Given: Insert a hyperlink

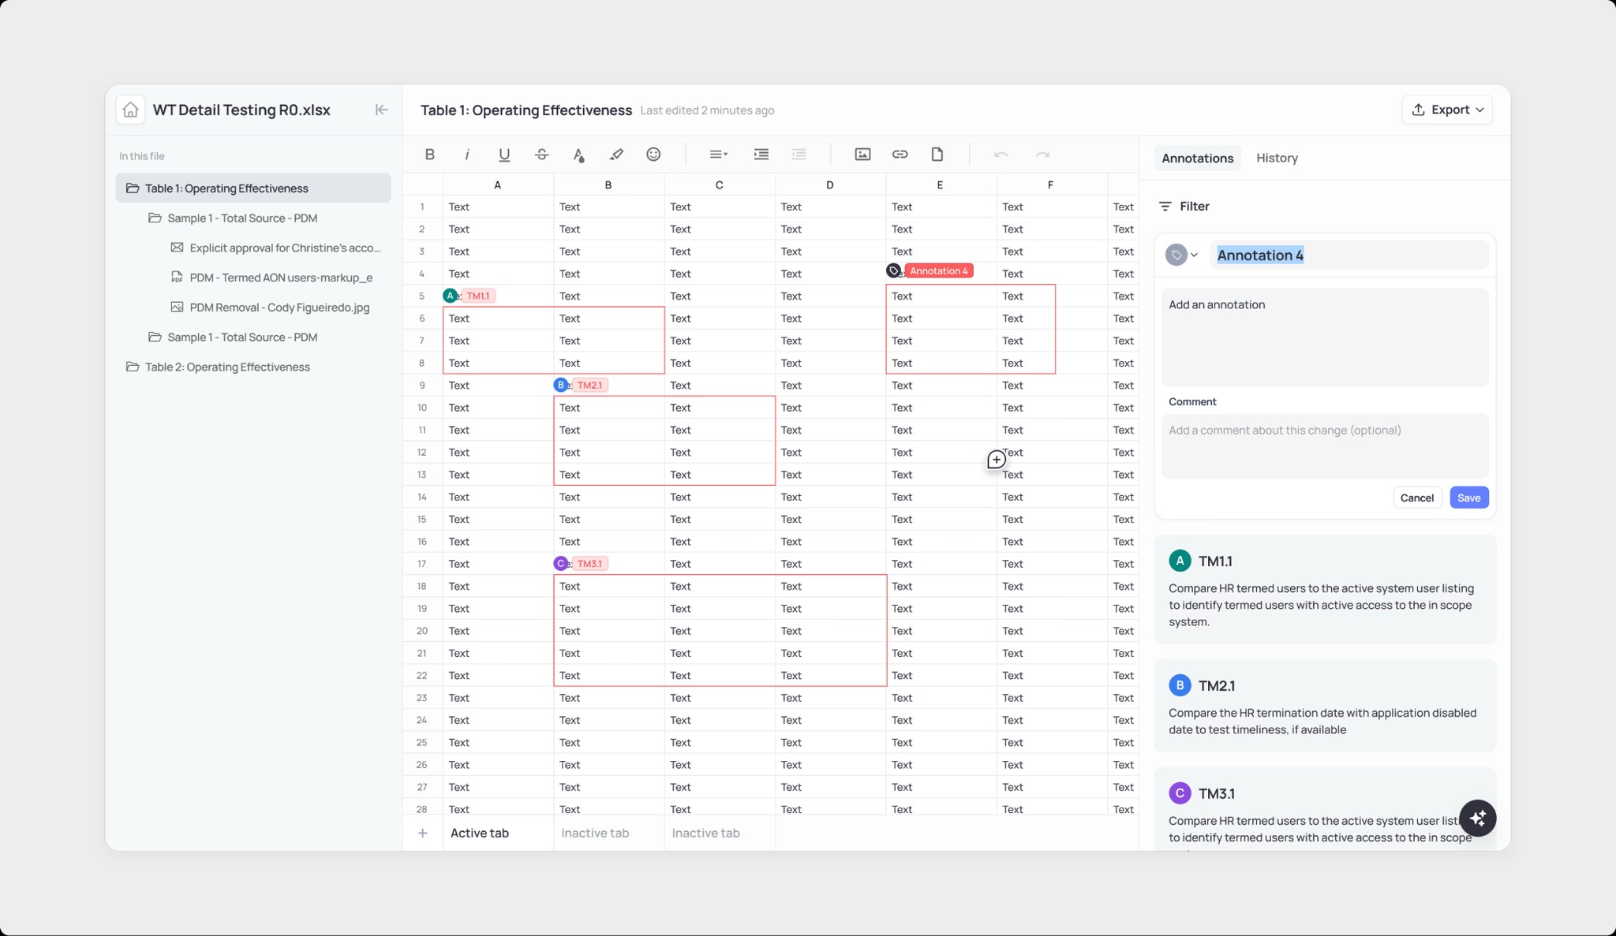Looking at the screenshot, I should (900, 155).
